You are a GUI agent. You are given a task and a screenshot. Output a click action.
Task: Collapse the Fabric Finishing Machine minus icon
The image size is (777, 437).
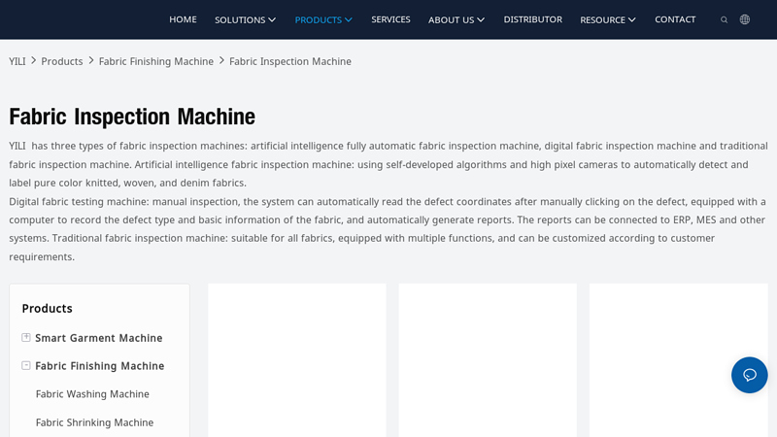point(26,366)
